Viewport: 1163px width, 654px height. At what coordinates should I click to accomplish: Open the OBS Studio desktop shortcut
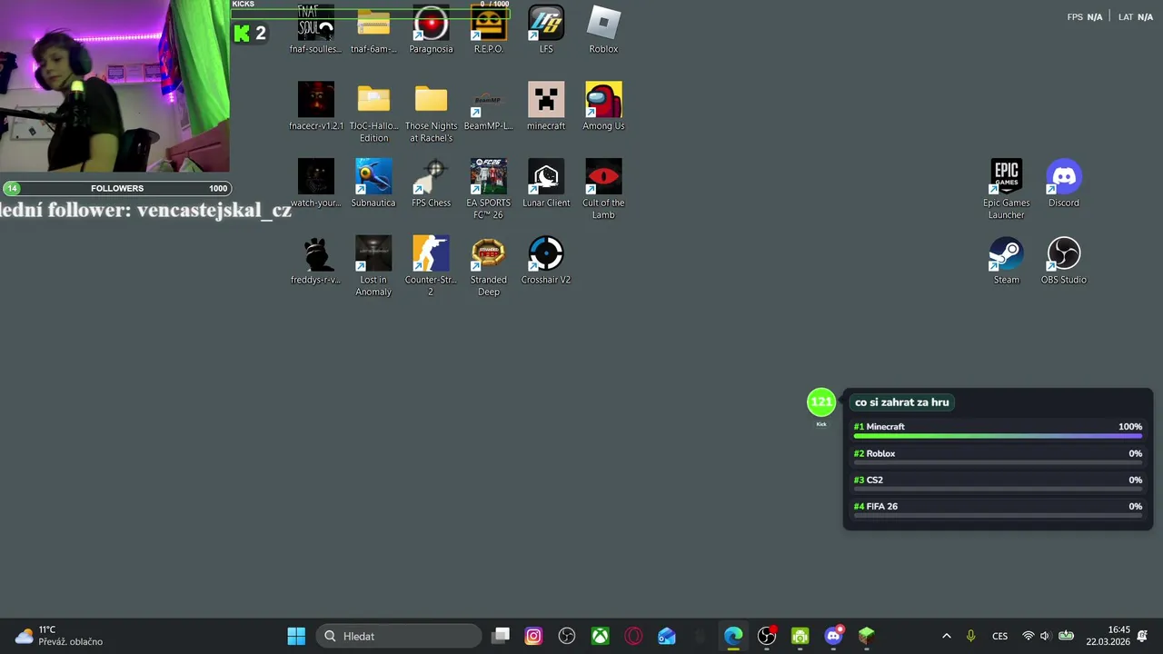[x=1064, y=260]
